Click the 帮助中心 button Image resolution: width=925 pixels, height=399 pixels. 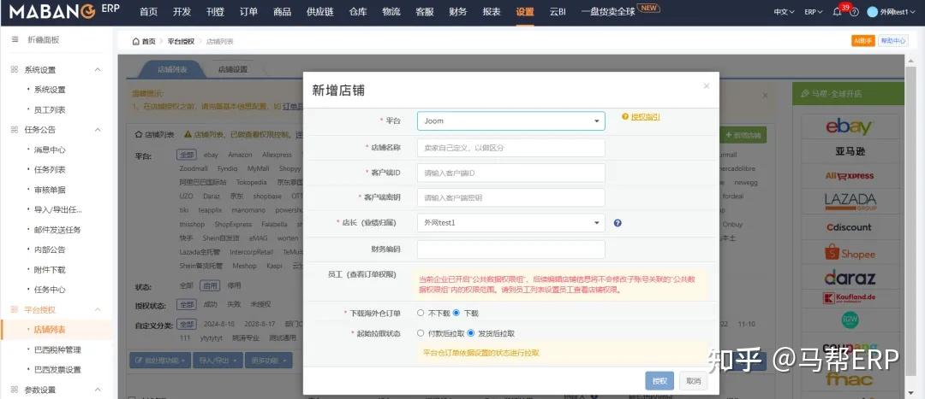tap(893, 41)
